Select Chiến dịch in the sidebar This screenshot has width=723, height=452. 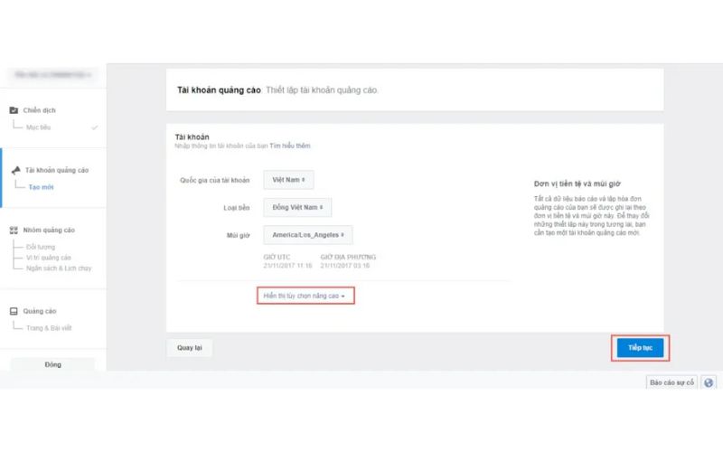click(x=40, y=110)
